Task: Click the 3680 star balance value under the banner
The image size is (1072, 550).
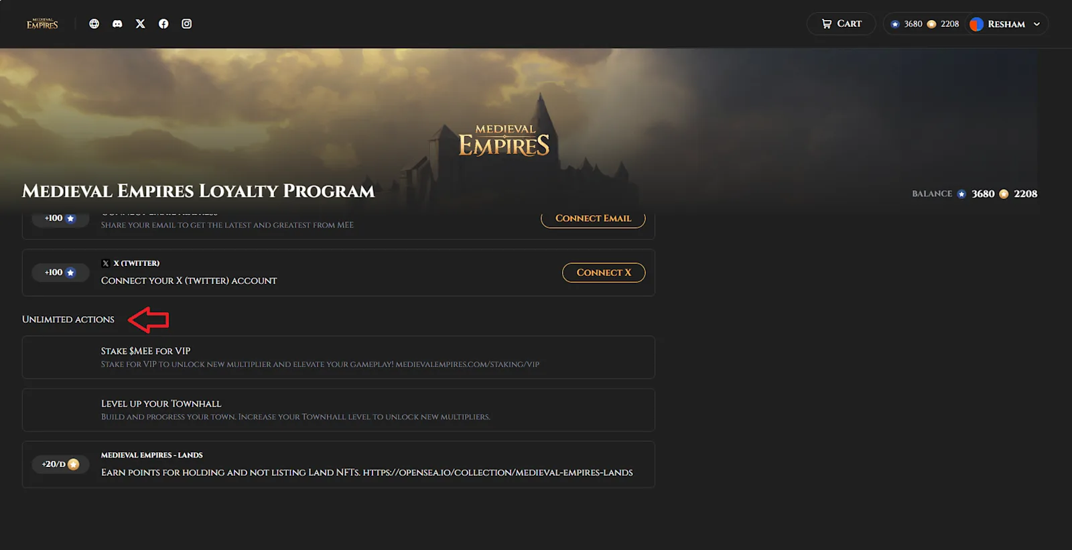Action: (x=983, y=194)
